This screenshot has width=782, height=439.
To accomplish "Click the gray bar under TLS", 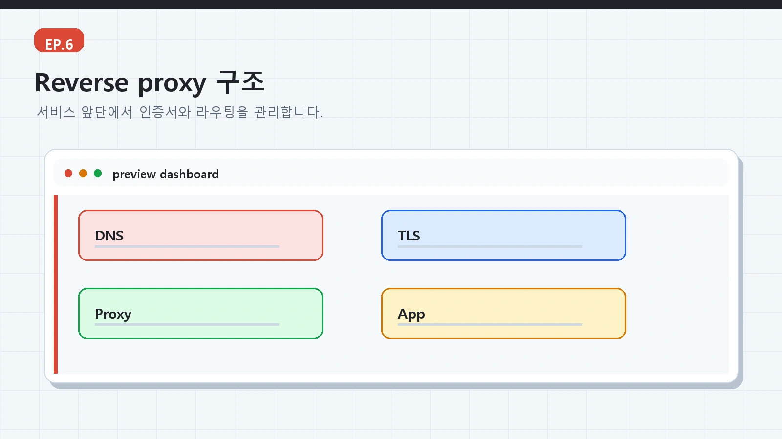I will [490, 246].
